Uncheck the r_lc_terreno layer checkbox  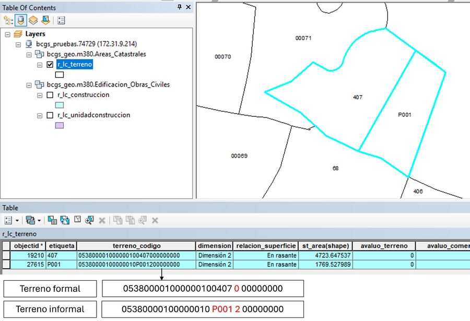click(x=50, y=65)
